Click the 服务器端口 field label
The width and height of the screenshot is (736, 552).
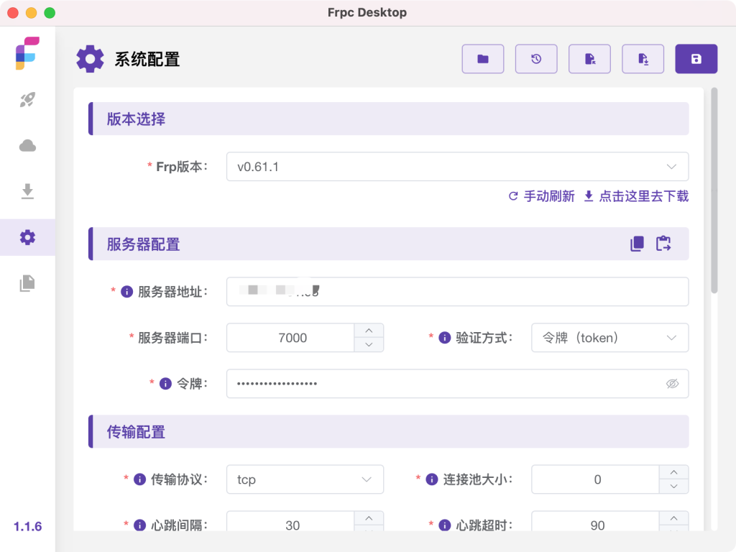click(172, 338)
